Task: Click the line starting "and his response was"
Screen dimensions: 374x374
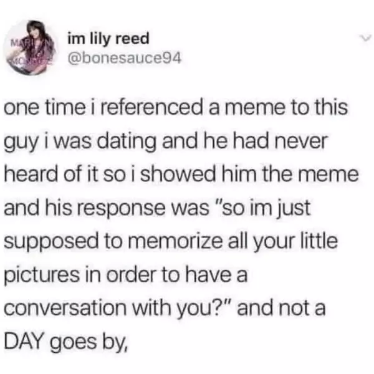Action: coord(158,209)
